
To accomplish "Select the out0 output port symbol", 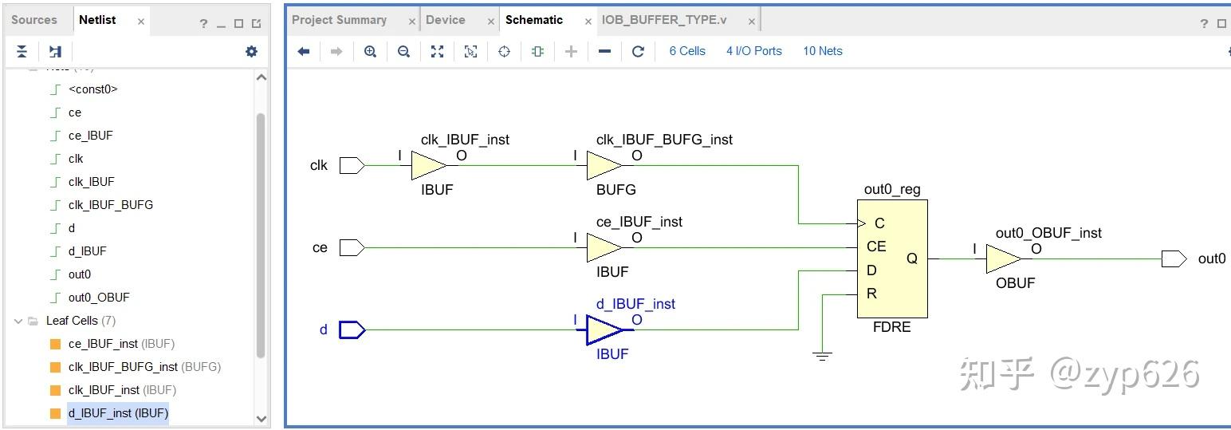I will pos(1174,258).
